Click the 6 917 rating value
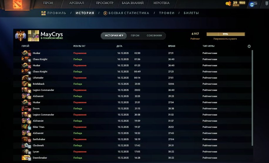Image resolution: width=269 pixels, height=163 pixels. point(195,34)
